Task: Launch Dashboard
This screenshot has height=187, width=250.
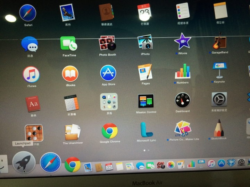Action: tap(182, 100)
